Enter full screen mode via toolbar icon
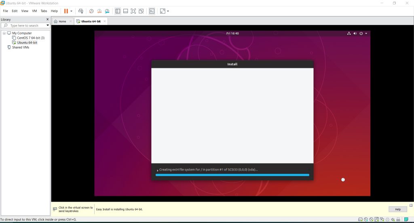This screenshot has width=414, height=223. point(133,11)
